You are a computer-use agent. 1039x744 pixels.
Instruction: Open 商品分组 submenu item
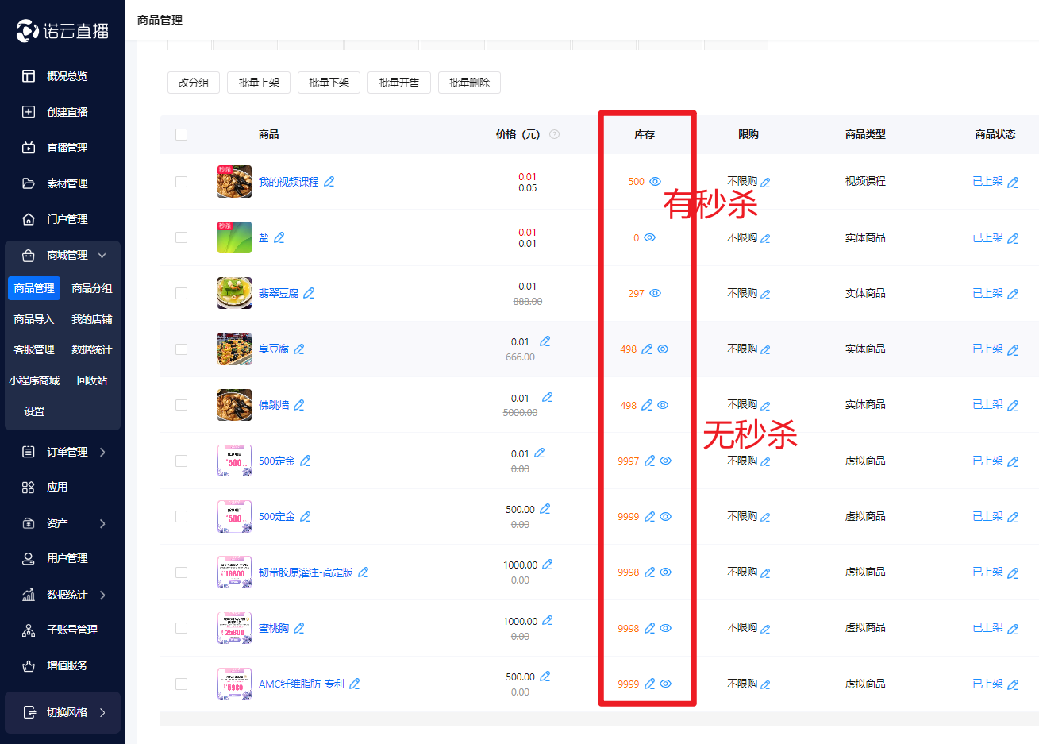92,288
